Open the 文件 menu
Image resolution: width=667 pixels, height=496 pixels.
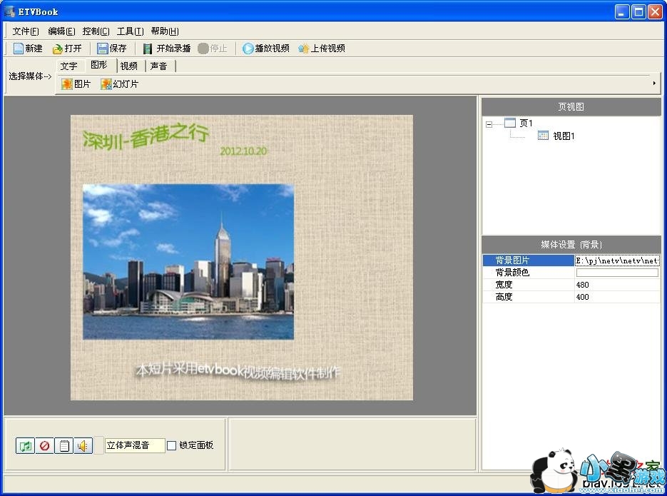[x=26, y=31]
